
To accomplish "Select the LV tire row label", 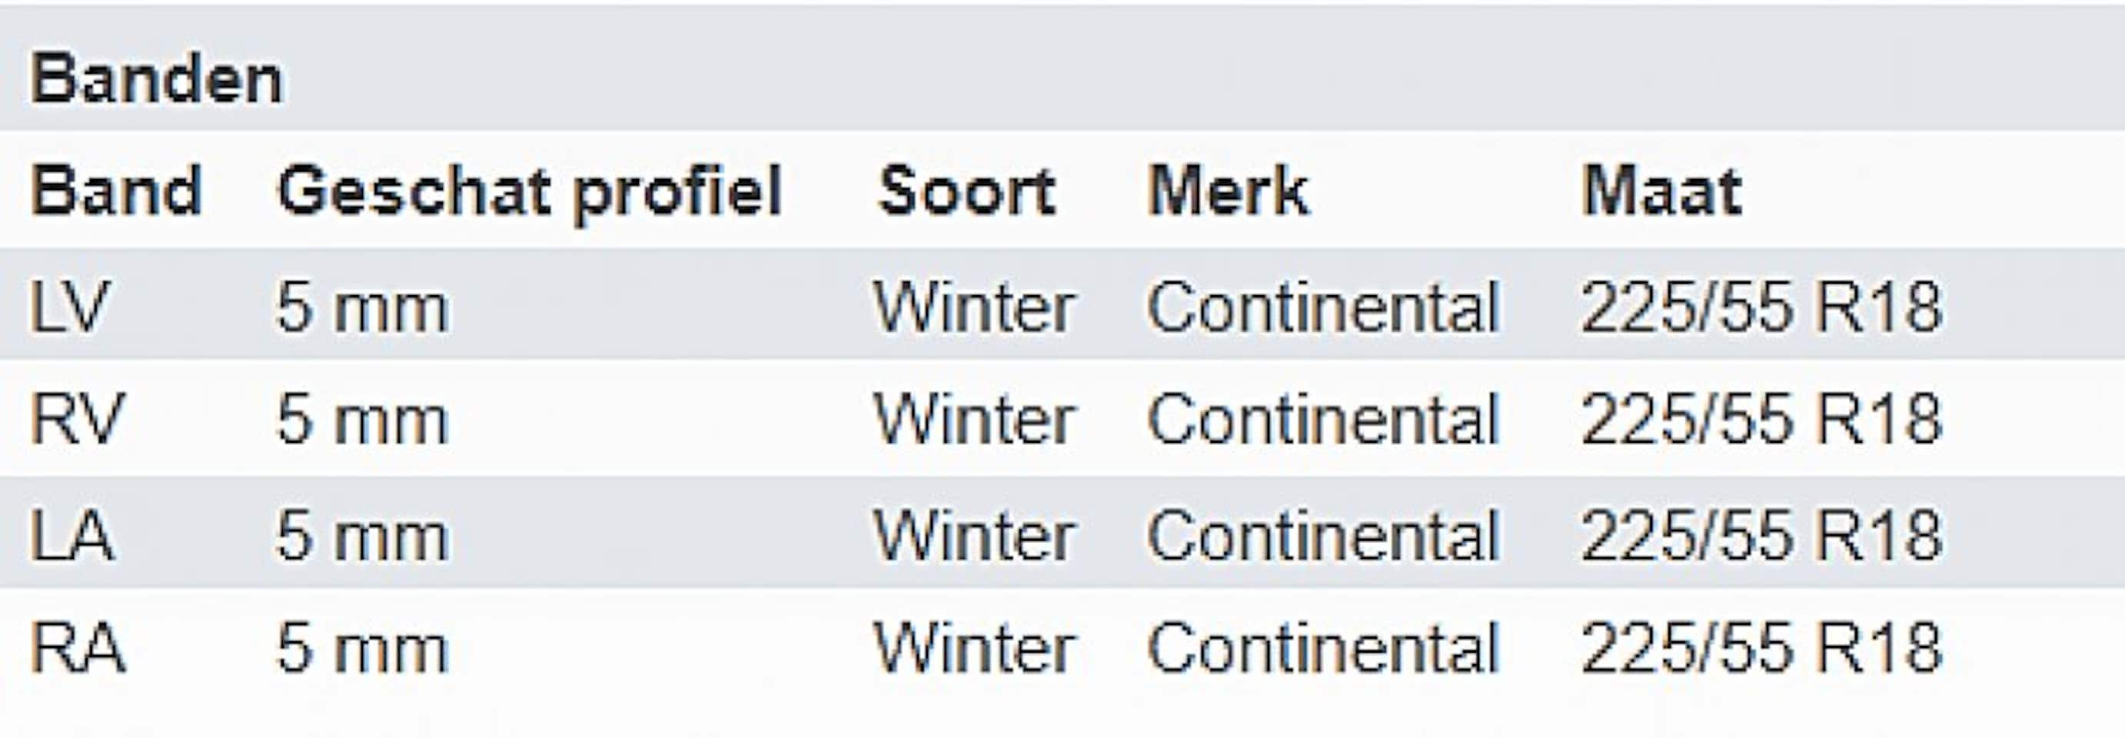I will coord(69,307).
